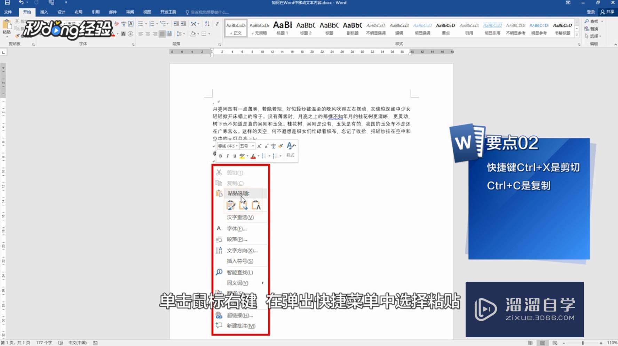Switch to web layout view in status bar
This screenshot has width=618, height=346.
[555, 343]
